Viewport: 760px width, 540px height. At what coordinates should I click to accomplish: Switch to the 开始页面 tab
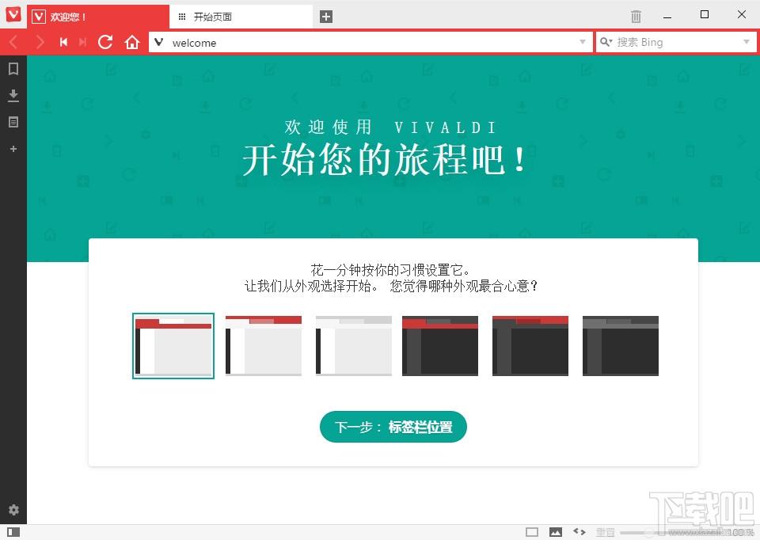click(x=241, y=17)
